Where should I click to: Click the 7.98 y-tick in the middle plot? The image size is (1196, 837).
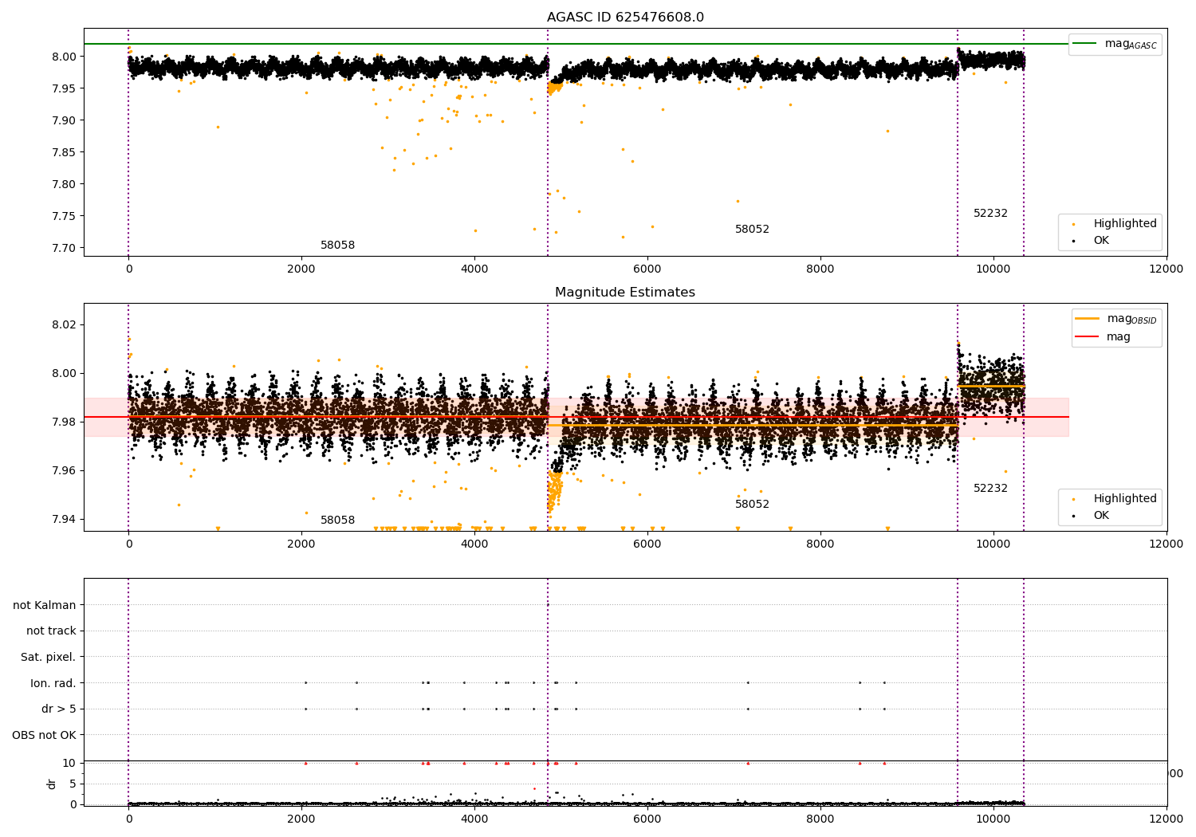(x=65, y=422)
